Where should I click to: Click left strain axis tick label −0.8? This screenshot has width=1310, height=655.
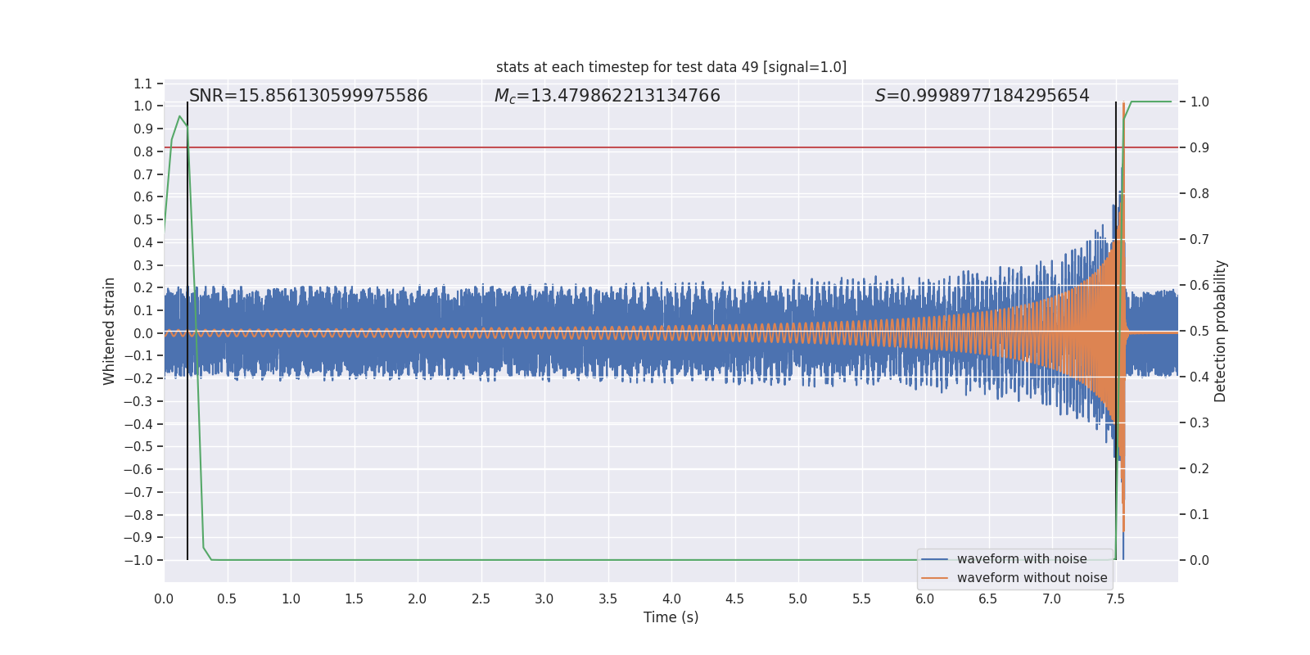[x=138, y=515]
